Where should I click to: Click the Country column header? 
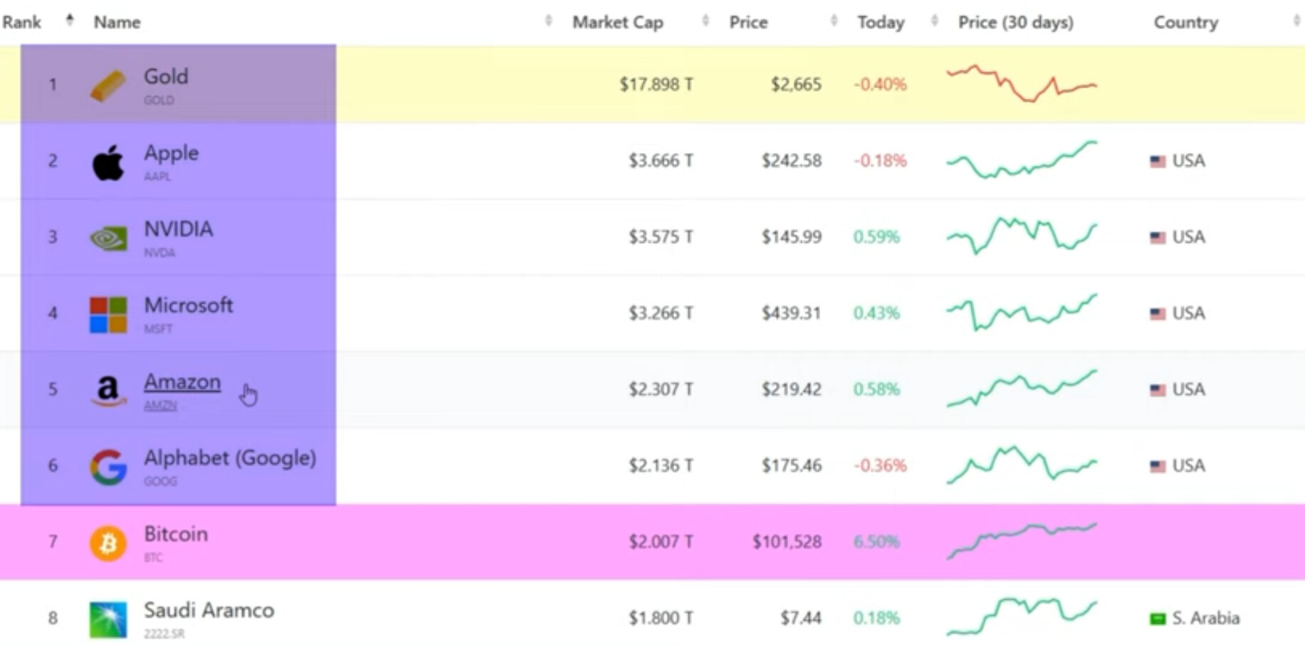point(1186,22)
